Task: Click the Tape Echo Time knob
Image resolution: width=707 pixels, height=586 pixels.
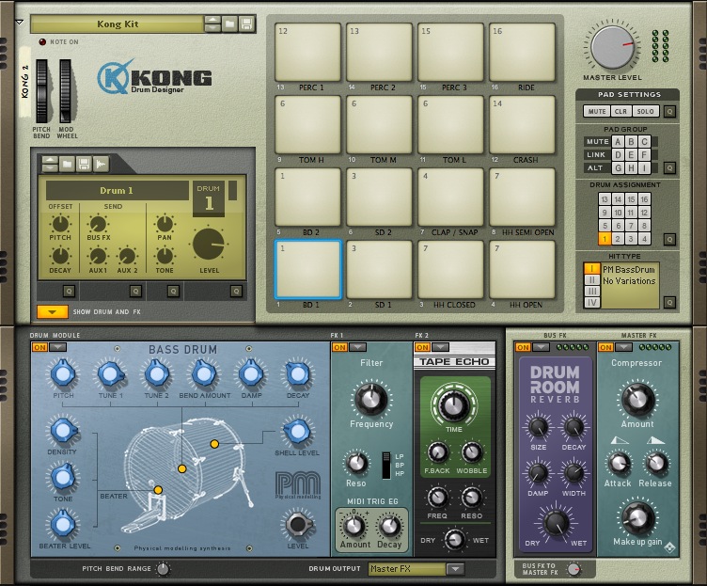Action: (x=453, y=404)
